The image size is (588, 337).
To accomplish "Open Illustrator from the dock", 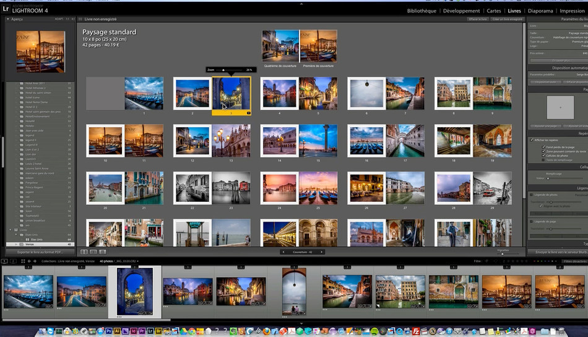I will (117, 331).
